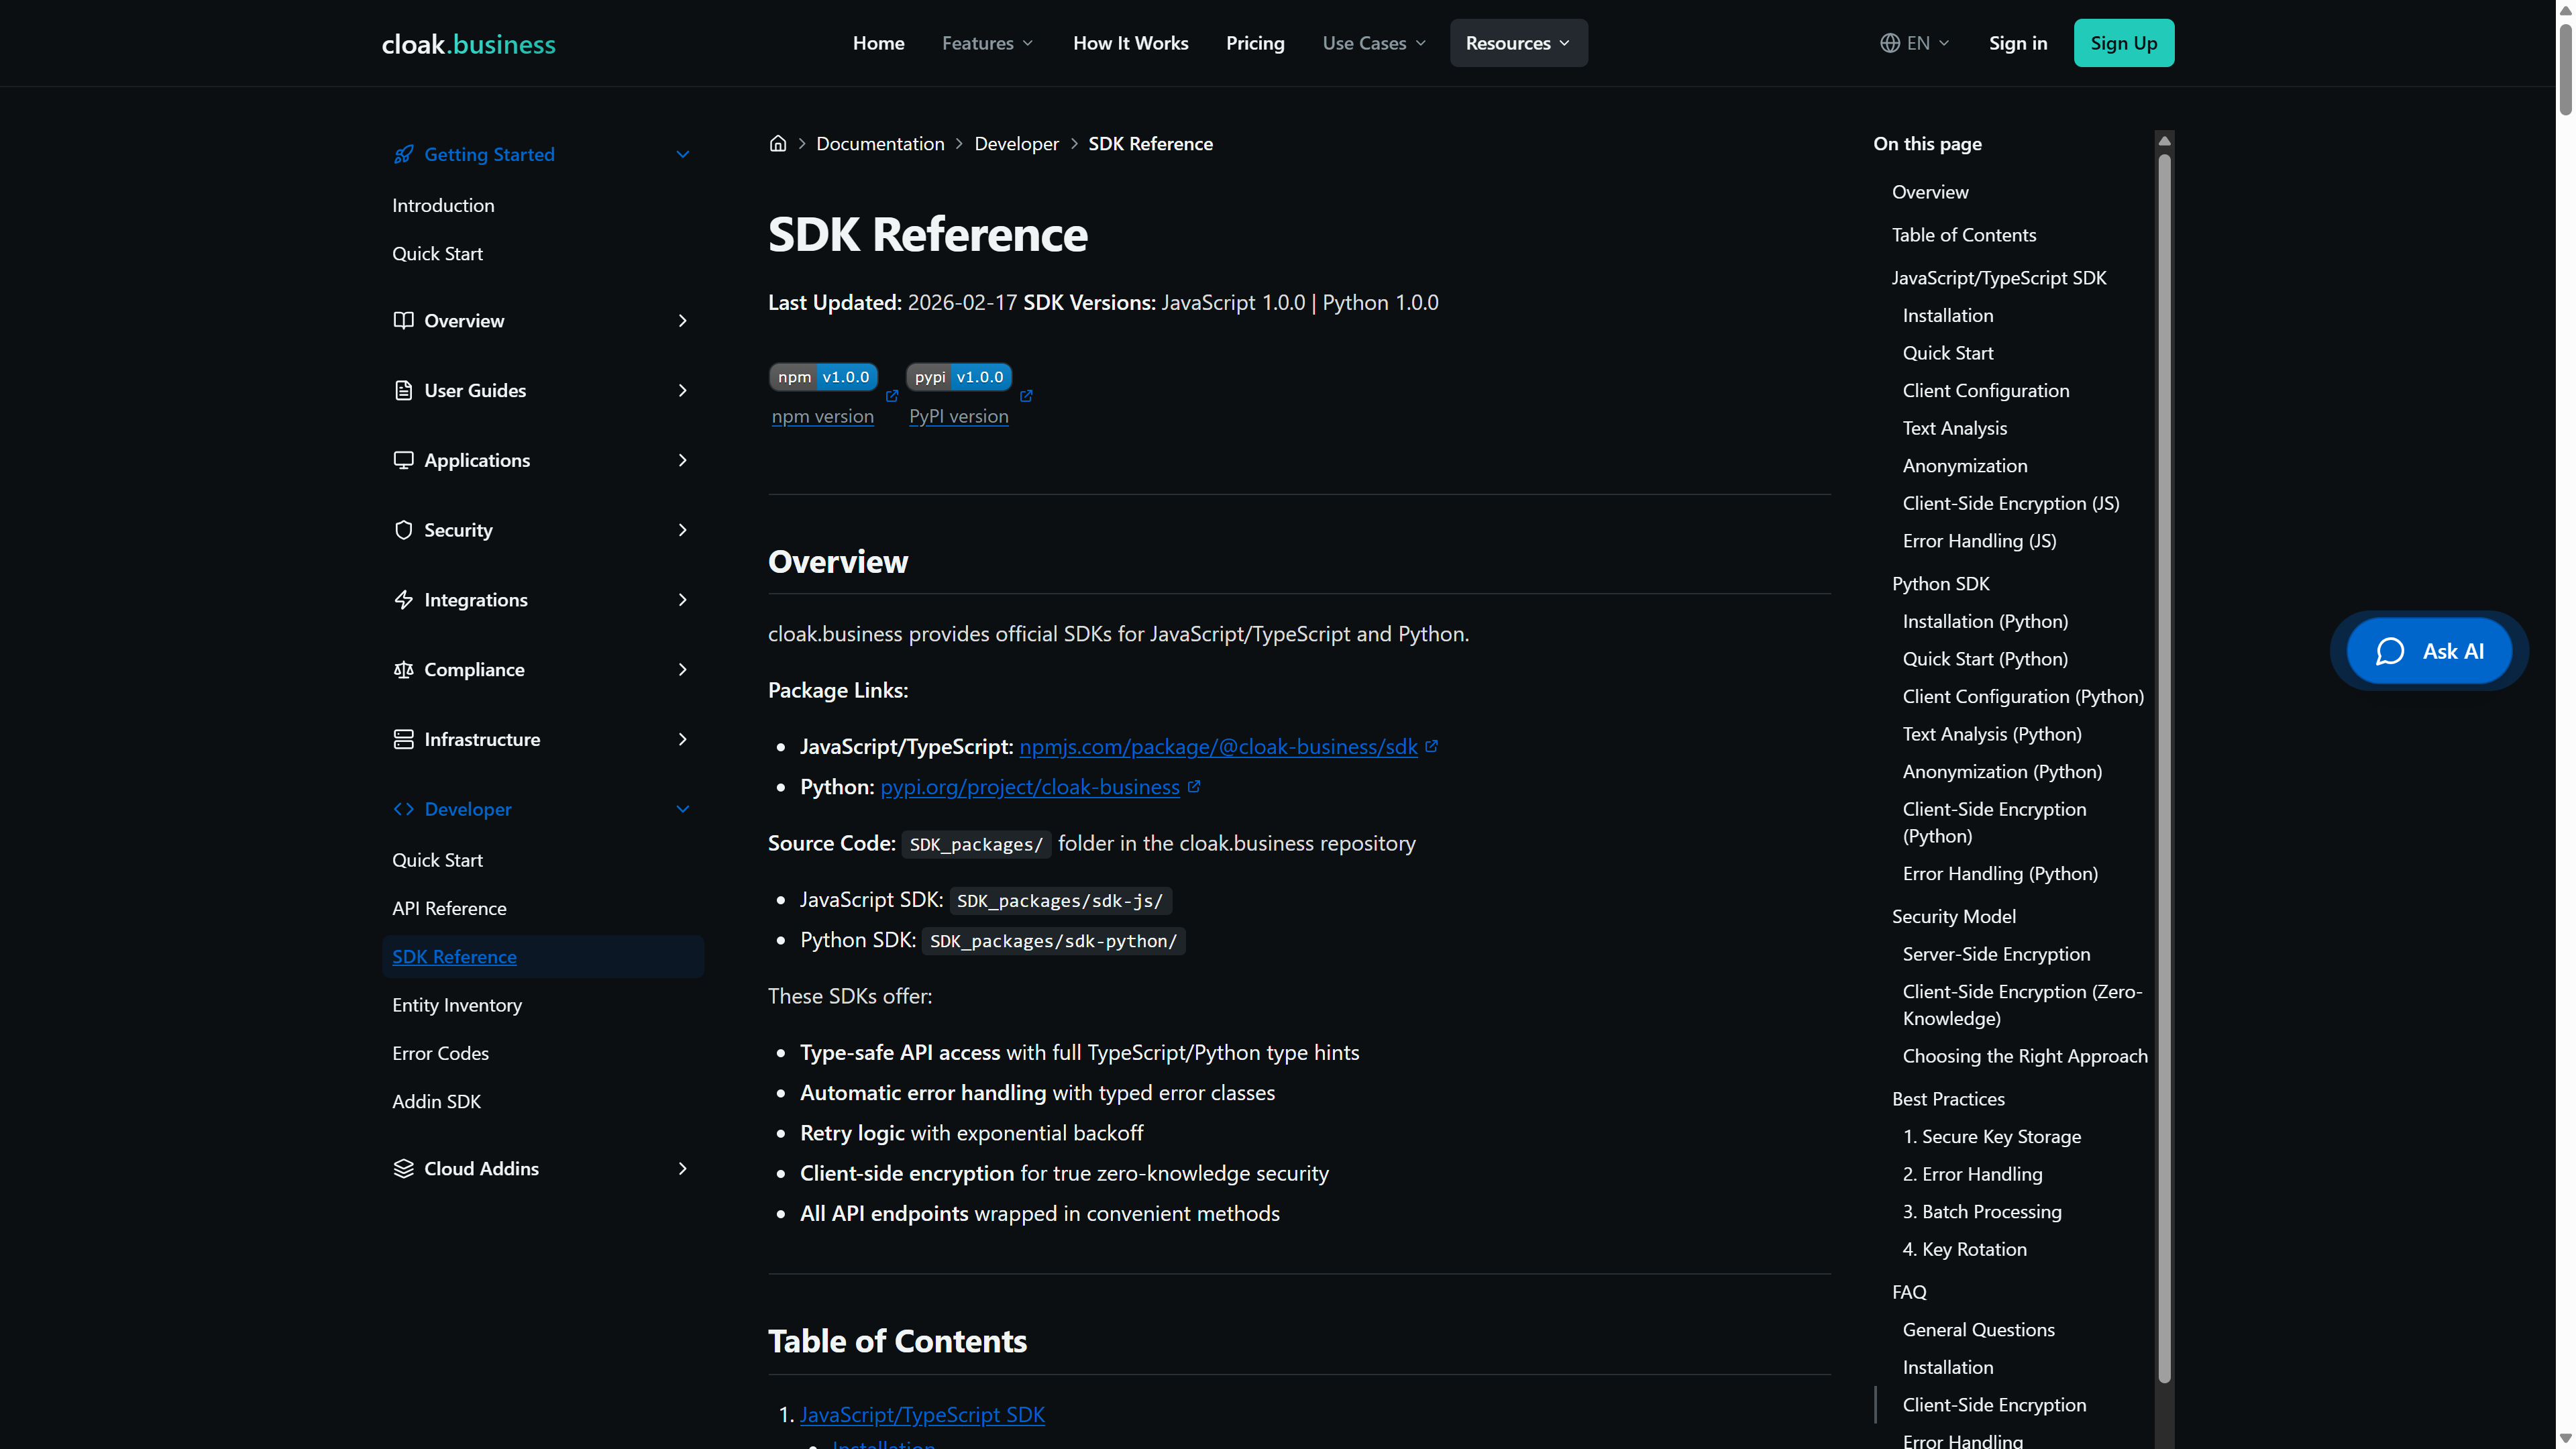Open How It Works page

pyautogui.click(x=1130, y=43)
